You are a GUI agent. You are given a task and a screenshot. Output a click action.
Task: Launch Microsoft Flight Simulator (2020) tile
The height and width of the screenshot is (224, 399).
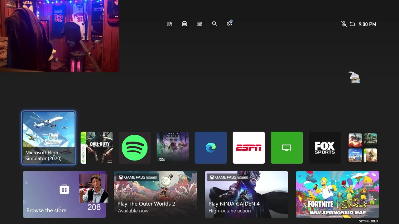49,138
